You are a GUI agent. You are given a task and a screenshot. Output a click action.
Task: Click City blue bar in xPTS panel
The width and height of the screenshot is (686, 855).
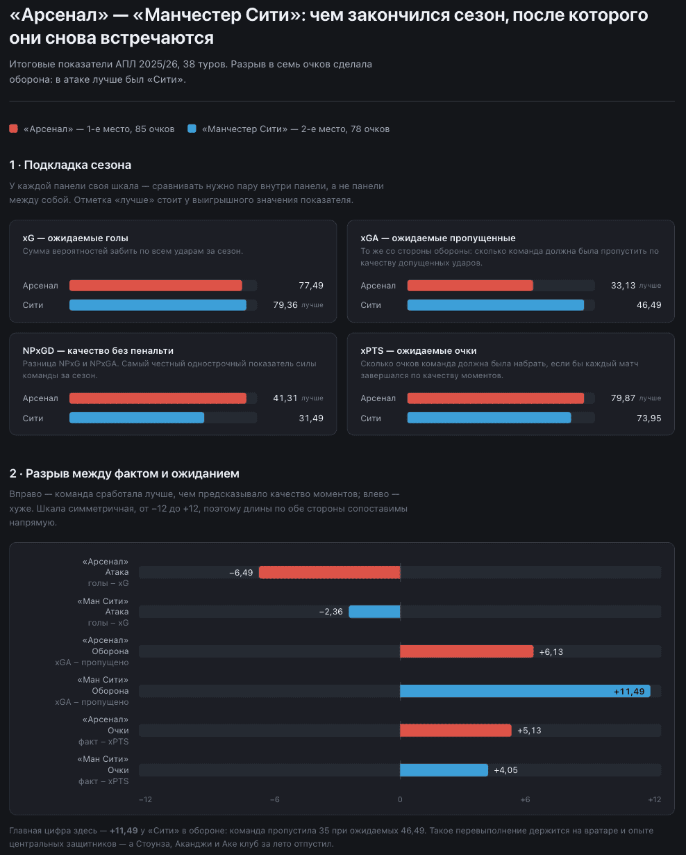(x=490, y=418)
